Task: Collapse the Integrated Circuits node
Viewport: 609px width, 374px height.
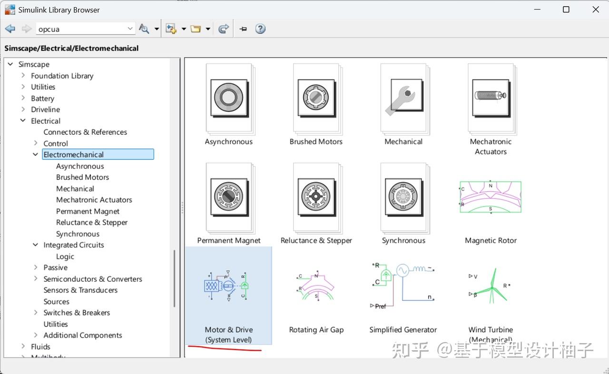Action: (36, 245)
